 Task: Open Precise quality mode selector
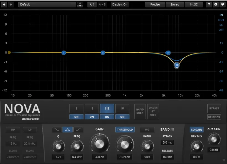(x=155, y=4)
